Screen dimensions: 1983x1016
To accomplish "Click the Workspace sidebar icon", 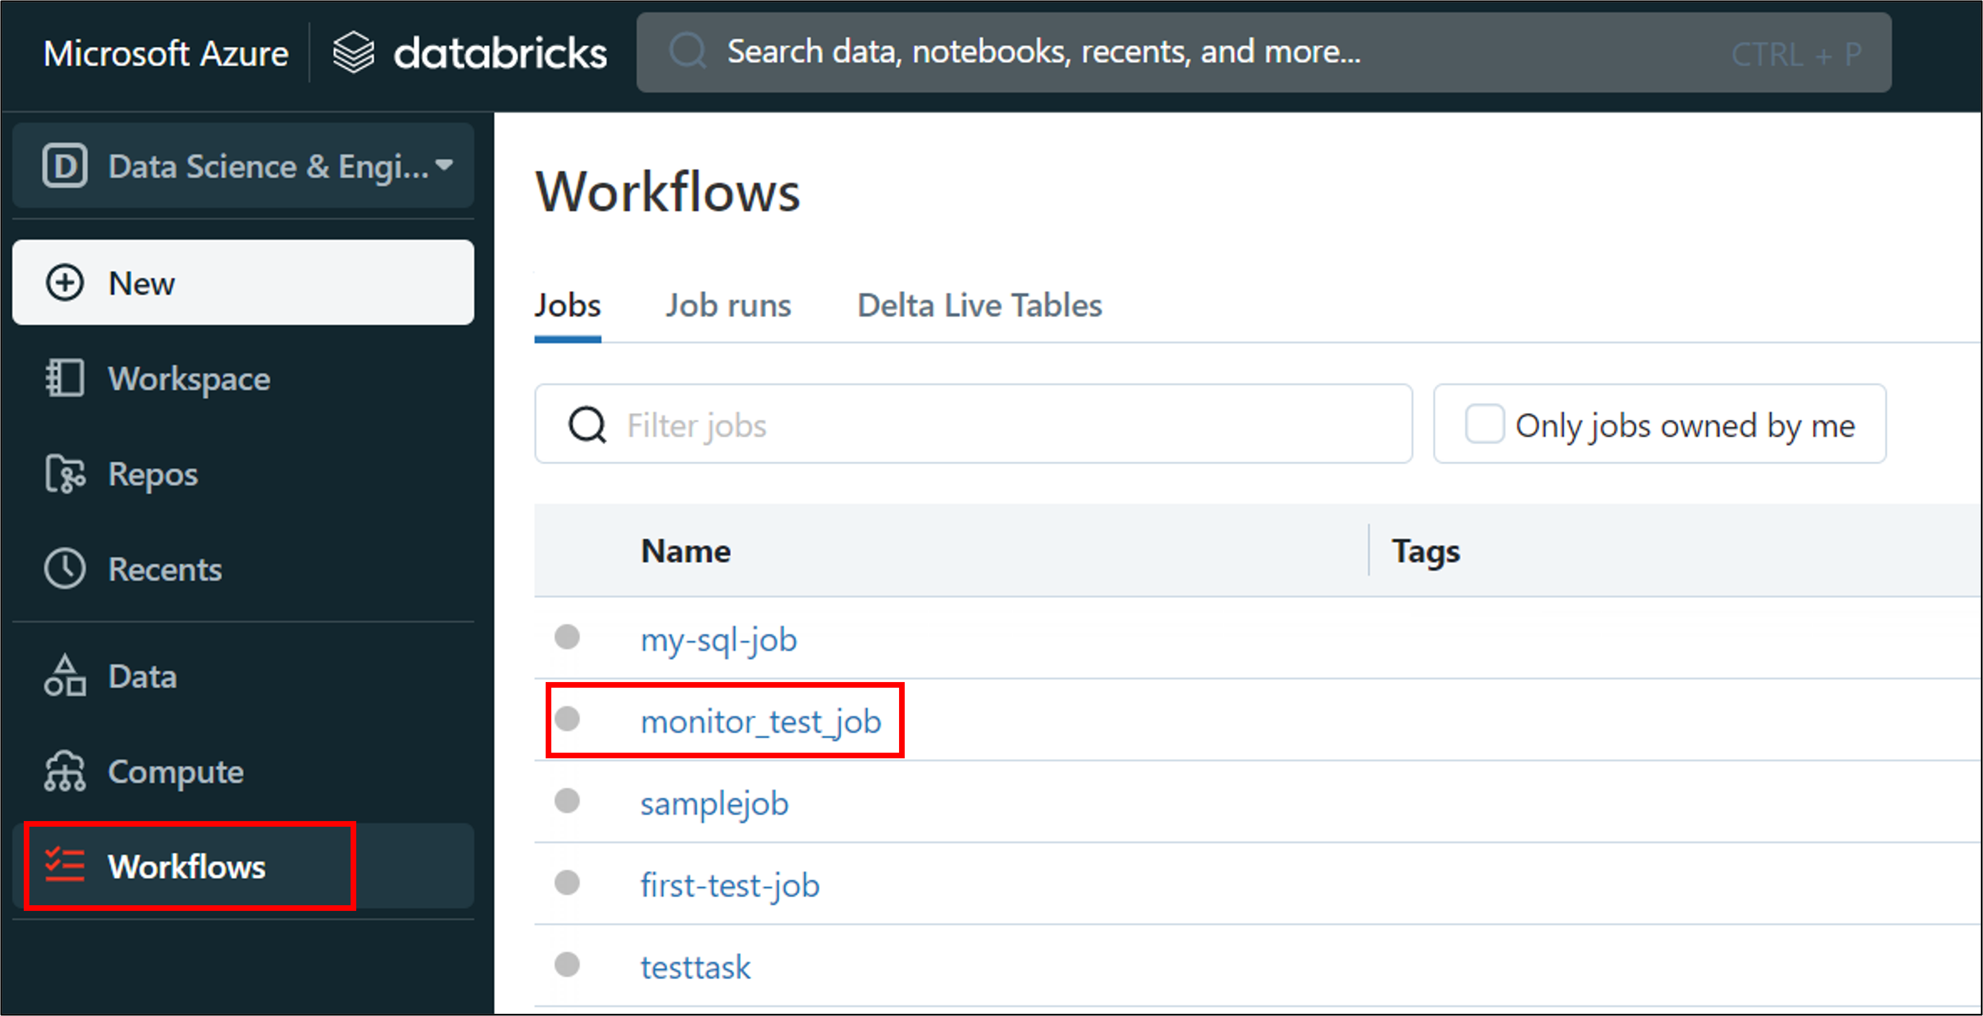I will [x=64, y=379].
